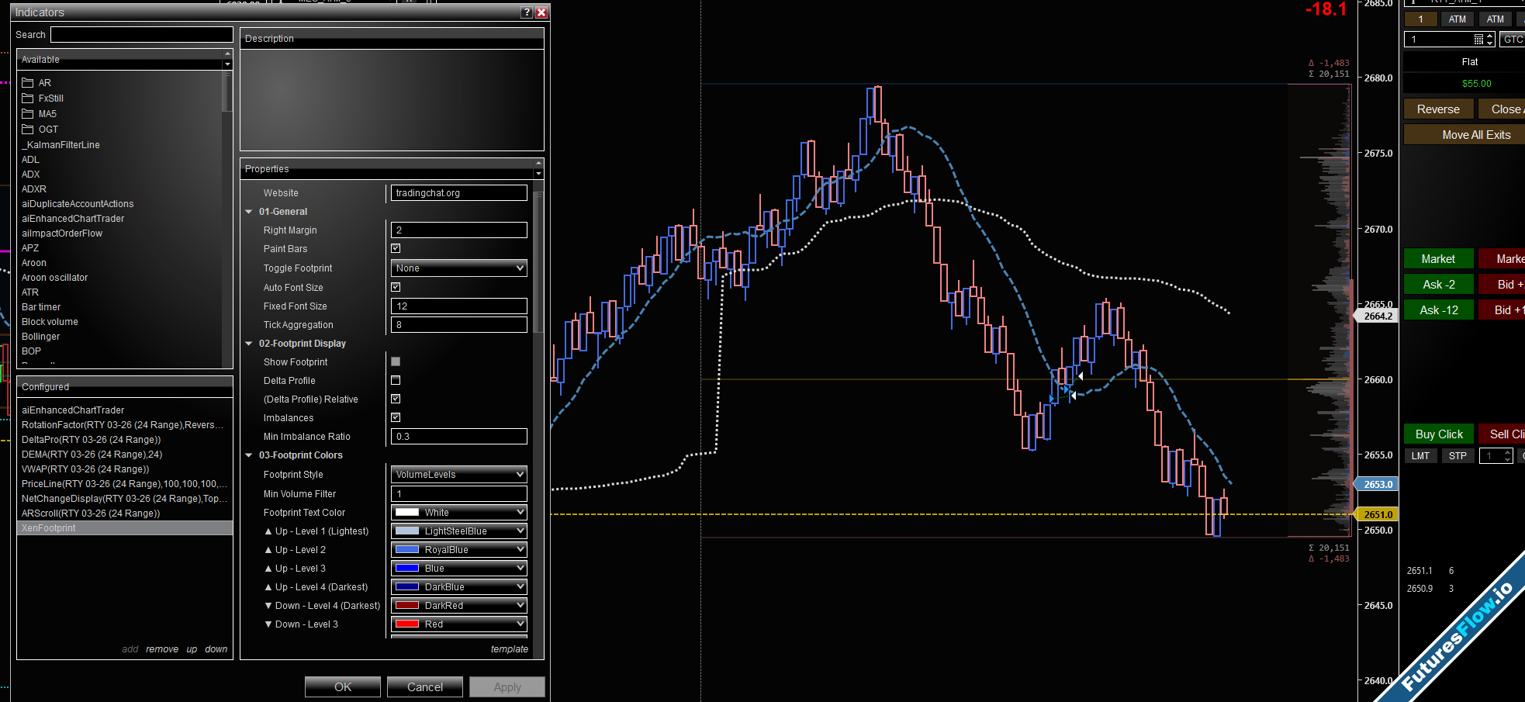Image resolution: width=1525 pixels, height=702 pixels.
Task: Select VWAP in the Configured list
Action: tap(85, 469)
